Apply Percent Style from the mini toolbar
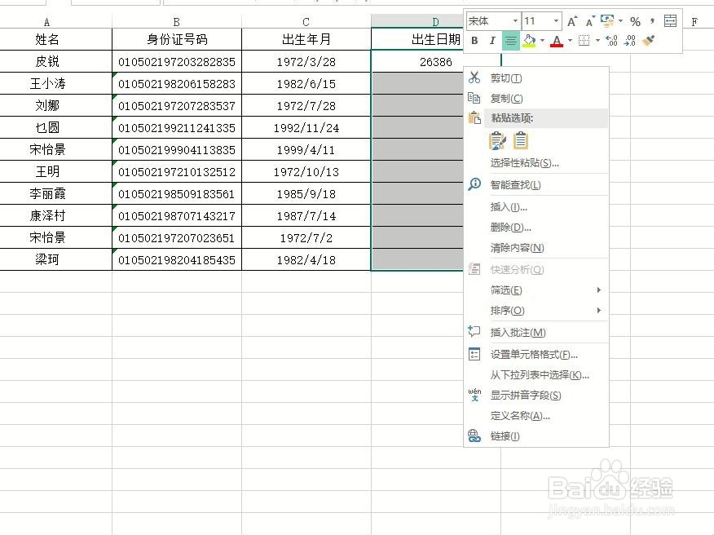Screen dimensions: 714x535 click(x=634, y=22)
